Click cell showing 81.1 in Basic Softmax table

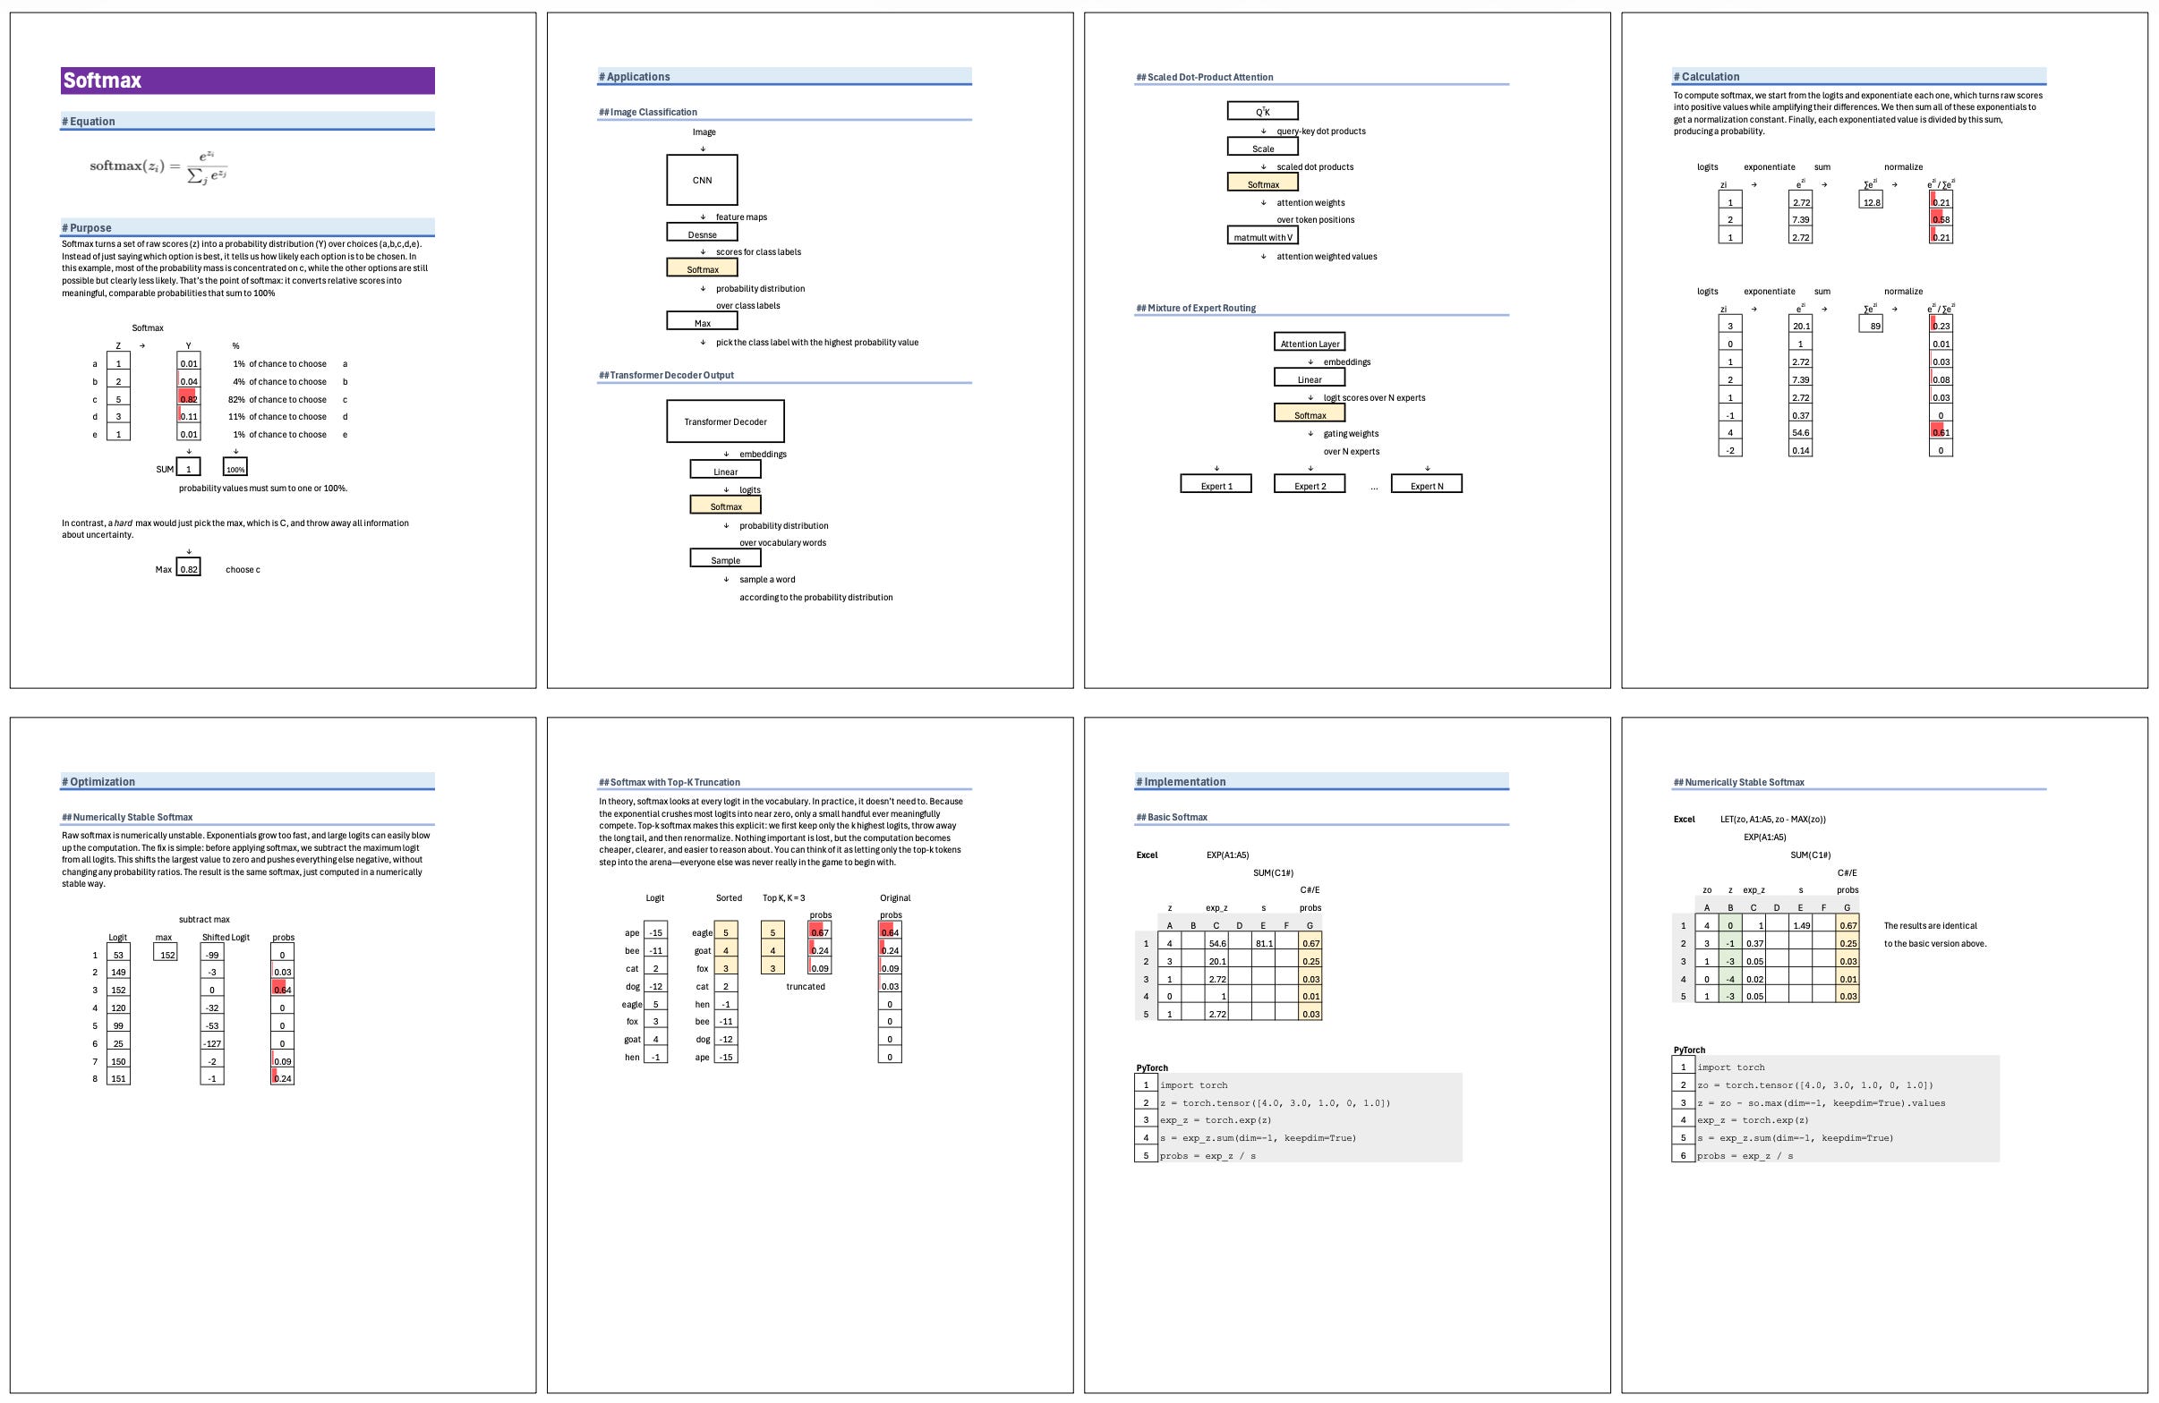tap(1263, 943)
